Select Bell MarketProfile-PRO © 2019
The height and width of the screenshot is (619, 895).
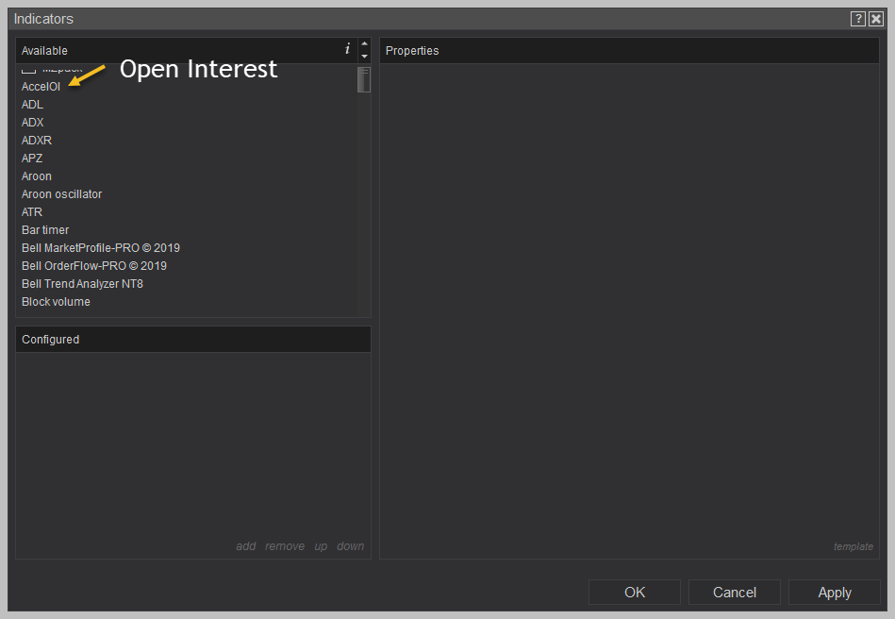101,248
